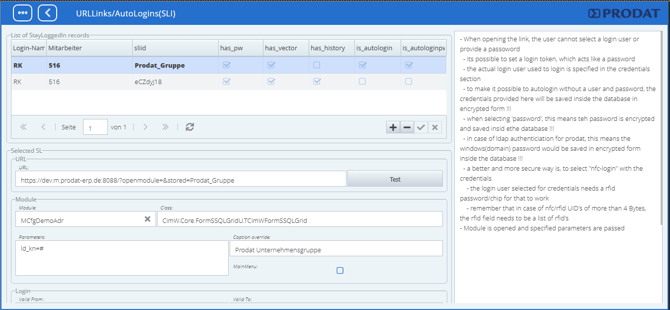The image size is (670, 310).
Task: Toggle has_history checkbox for Prodat_Gruppe row
Action: tap(317, 65)
